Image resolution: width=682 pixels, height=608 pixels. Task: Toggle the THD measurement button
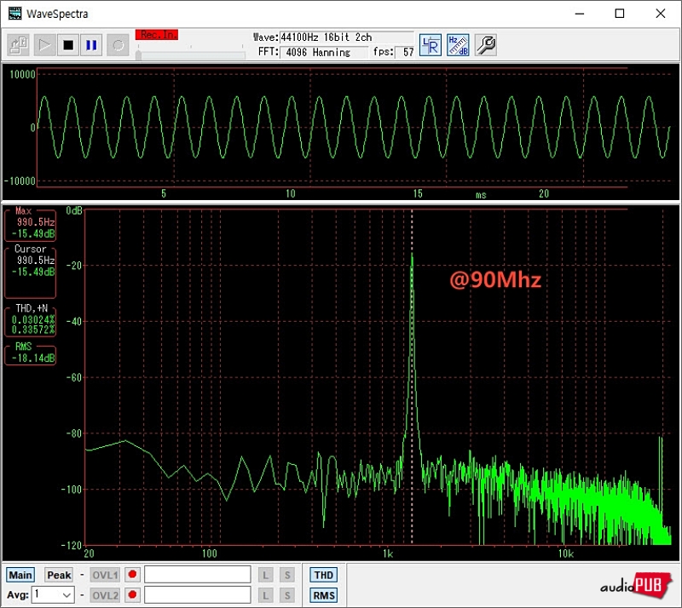click(324, 575)
